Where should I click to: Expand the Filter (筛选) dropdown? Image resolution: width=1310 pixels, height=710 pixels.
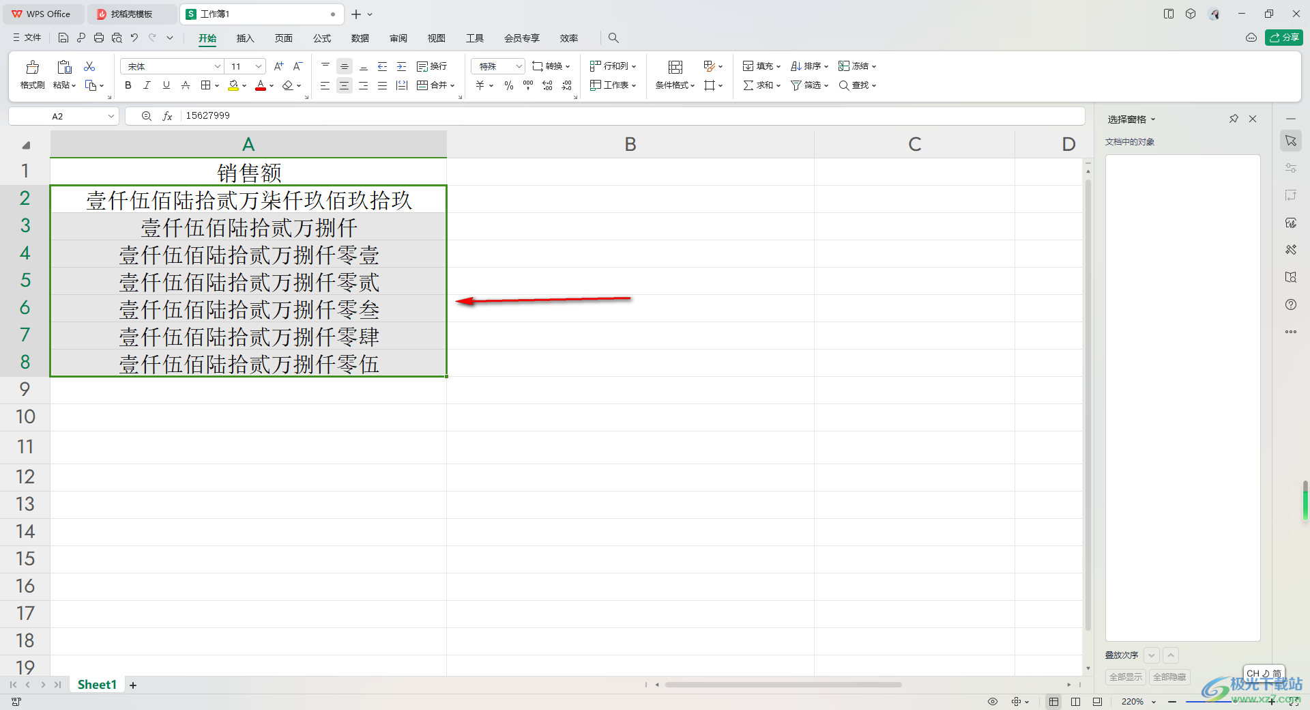pos(826,86)
